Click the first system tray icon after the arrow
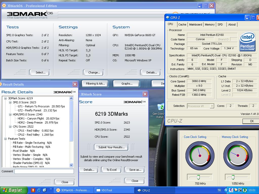259x194 pixels. pos(231,190)
